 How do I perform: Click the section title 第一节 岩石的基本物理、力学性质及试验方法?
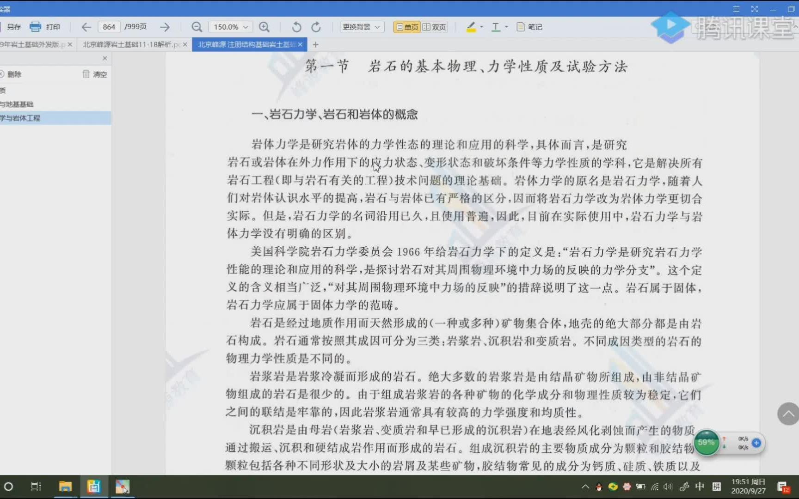[466, 67]
